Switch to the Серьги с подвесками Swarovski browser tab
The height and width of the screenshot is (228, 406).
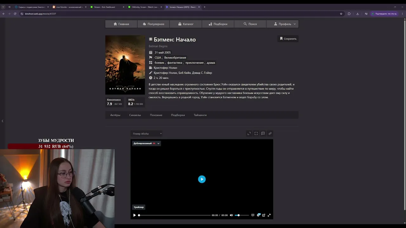[x=32, y=7]
